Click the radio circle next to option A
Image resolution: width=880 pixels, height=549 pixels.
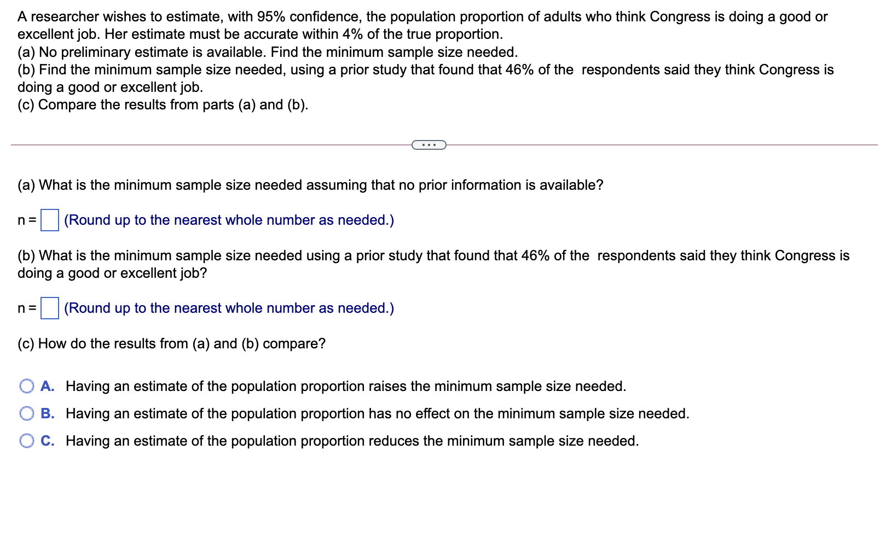(x=26, y=386)
